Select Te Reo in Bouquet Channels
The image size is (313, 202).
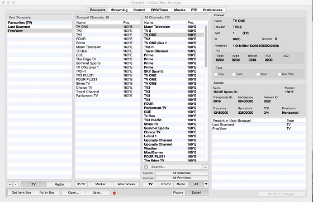107,51
